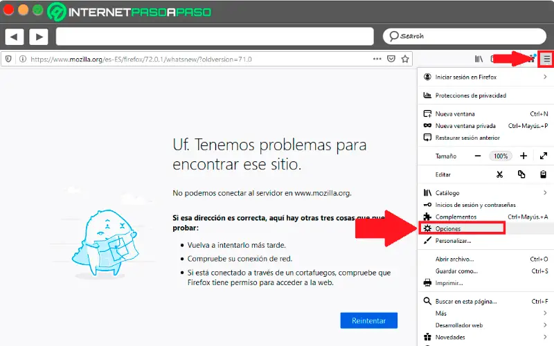Click the blank white address bar at top

point(215,37)
